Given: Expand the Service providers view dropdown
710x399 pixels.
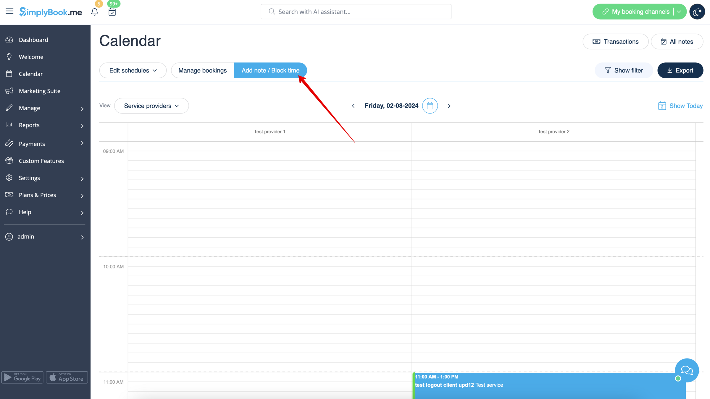Looking at the screenshot, I should coord(151,106).
